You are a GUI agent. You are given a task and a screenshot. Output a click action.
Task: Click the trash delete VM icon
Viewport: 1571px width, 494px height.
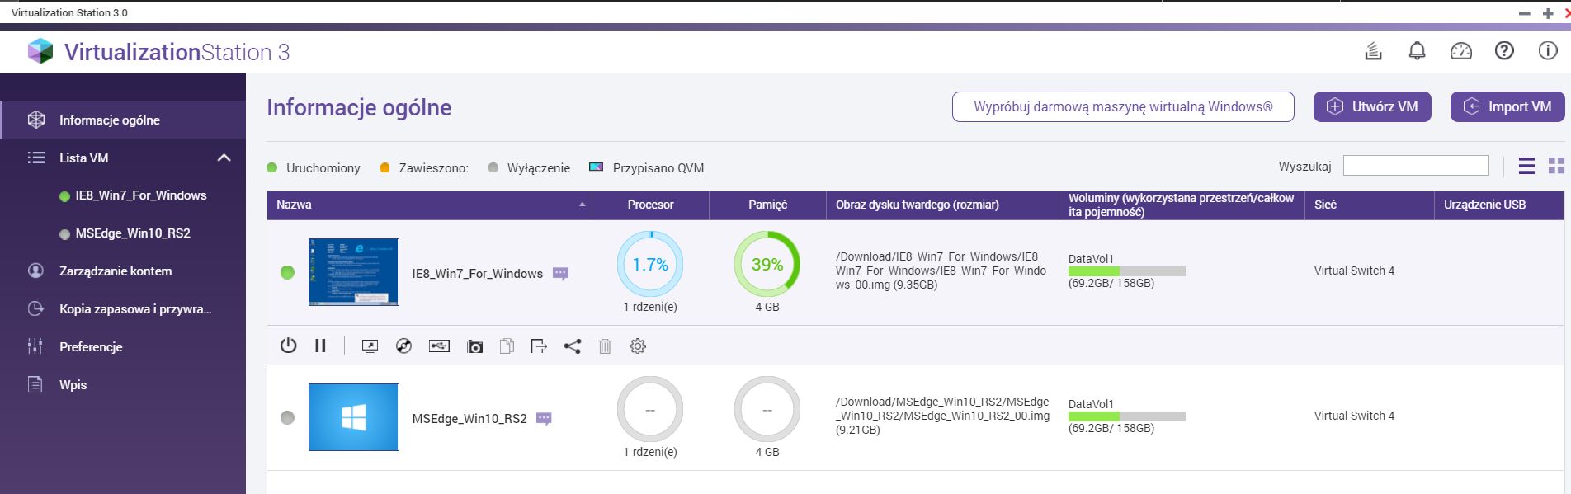click(x=605, y=346)
